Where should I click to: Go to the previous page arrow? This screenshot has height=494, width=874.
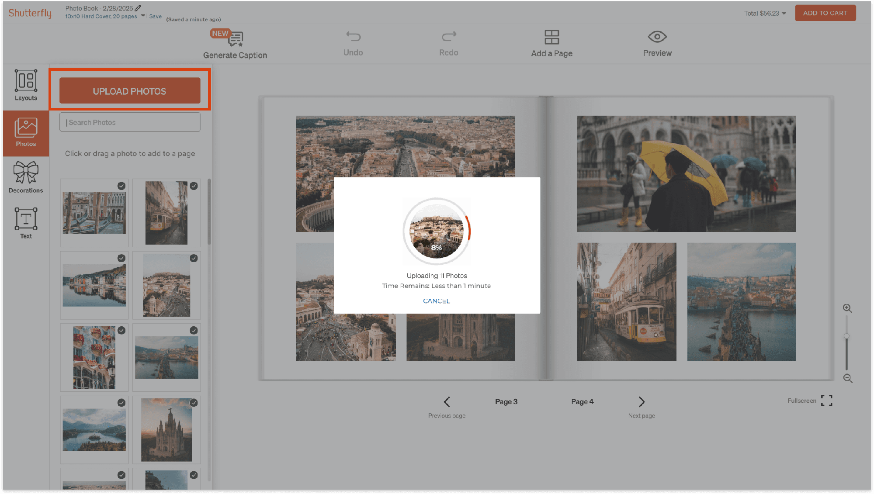point(447,402)
